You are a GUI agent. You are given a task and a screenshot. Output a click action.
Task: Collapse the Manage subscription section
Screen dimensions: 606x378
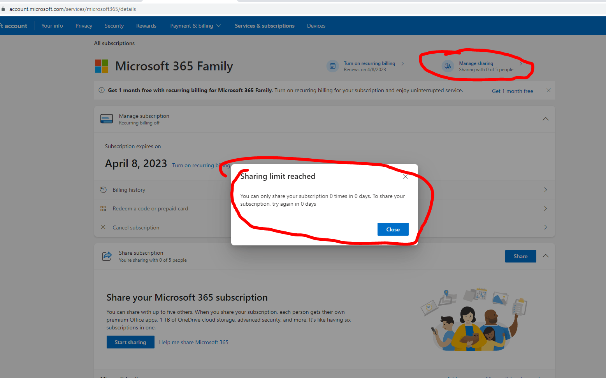(546, 119)
